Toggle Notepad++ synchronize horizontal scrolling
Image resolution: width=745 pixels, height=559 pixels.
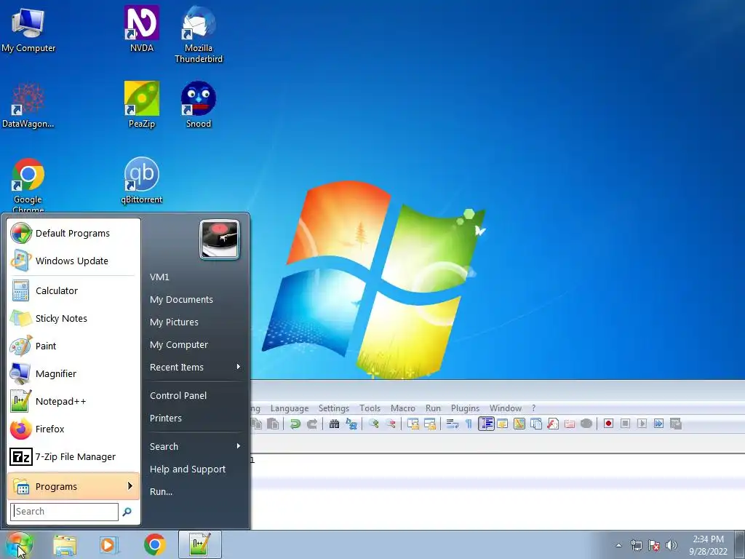click(430, 424)
